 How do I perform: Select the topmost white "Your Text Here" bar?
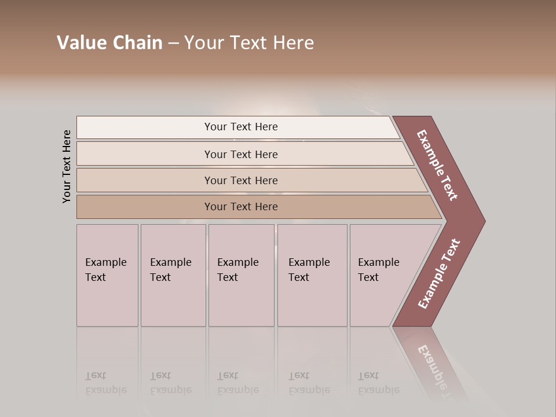240,127
